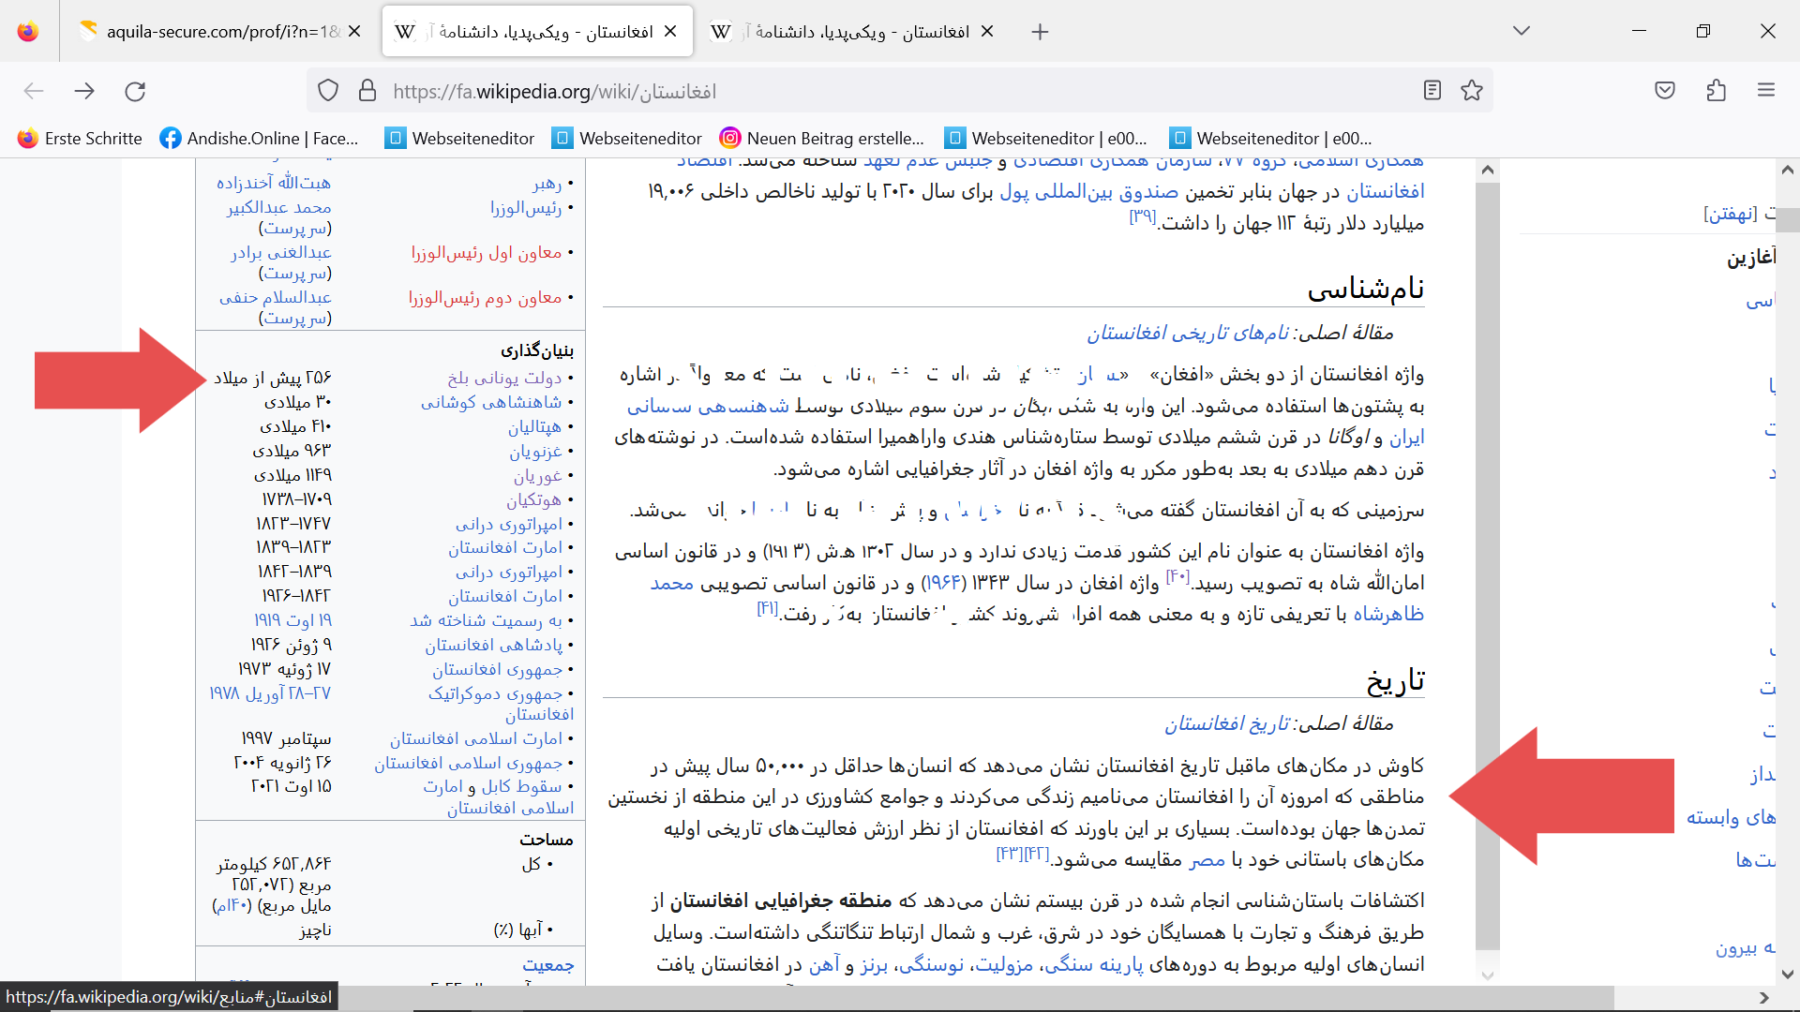Switch to aquila-secure.com tab

211,32
